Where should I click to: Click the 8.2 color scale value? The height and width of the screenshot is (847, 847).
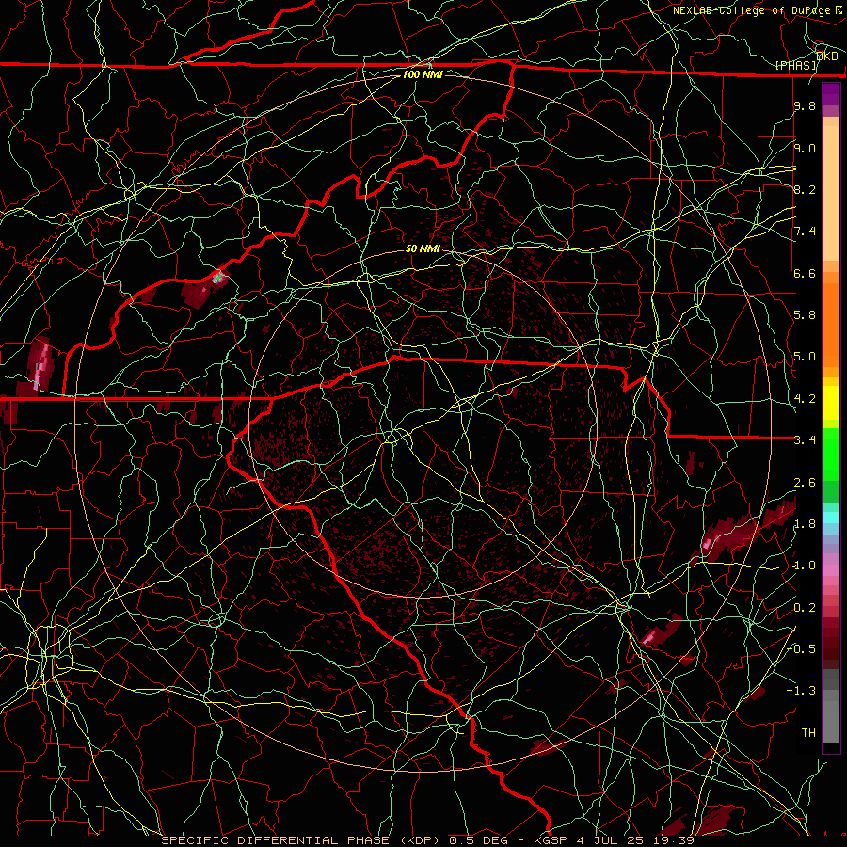coord(805,189)
